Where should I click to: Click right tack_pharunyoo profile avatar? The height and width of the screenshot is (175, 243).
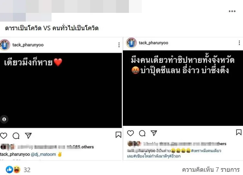click(131, 43)
